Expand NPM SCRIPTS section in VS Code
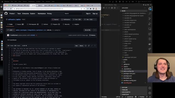 click(134, 92)
